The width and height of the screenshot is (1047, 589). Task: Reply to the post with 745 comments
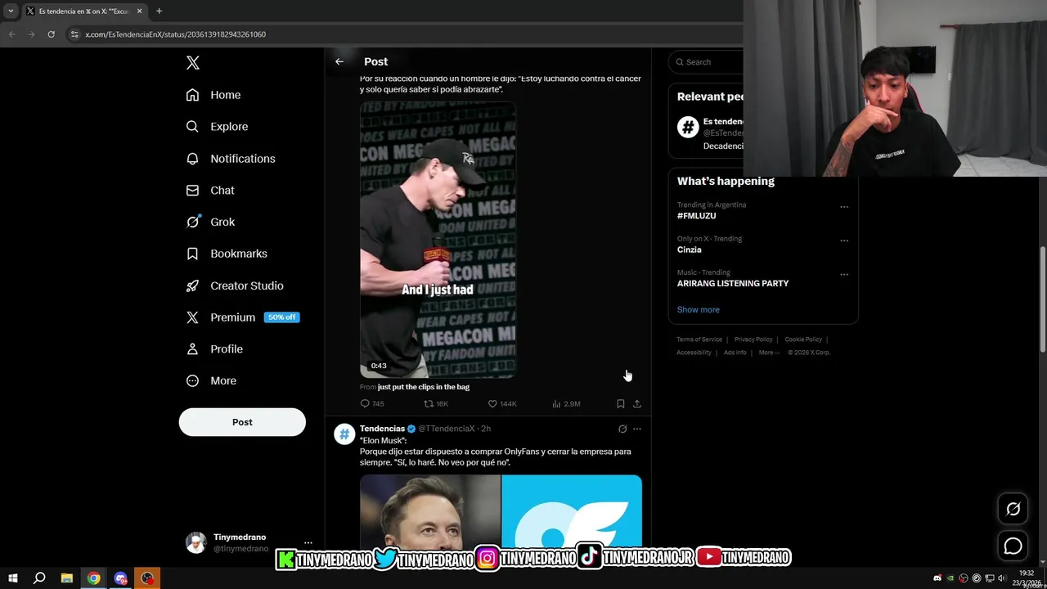[372, 403]
